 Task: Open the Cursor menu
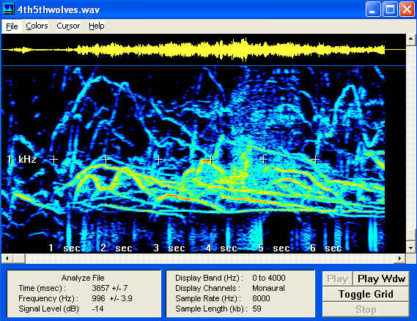coord(68,26)
